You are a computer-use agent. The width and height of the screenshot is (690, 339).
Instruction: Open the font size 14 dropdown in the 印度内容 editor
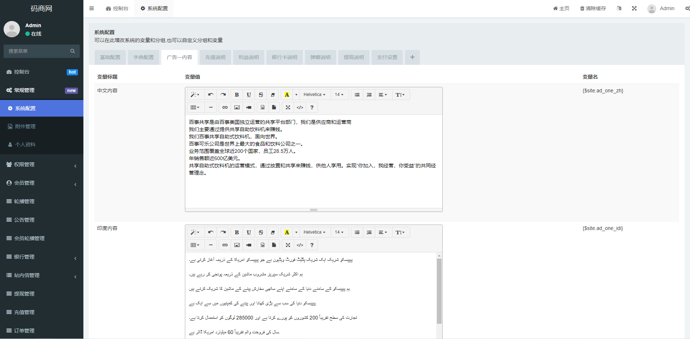(x=339, y=232)
